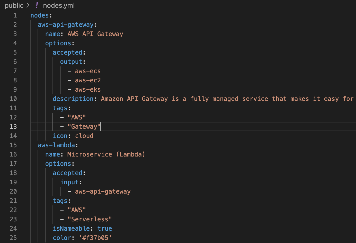Place cursor on 'aws-ecs' list item
356x243 pixels.
[x=88, y=71]
